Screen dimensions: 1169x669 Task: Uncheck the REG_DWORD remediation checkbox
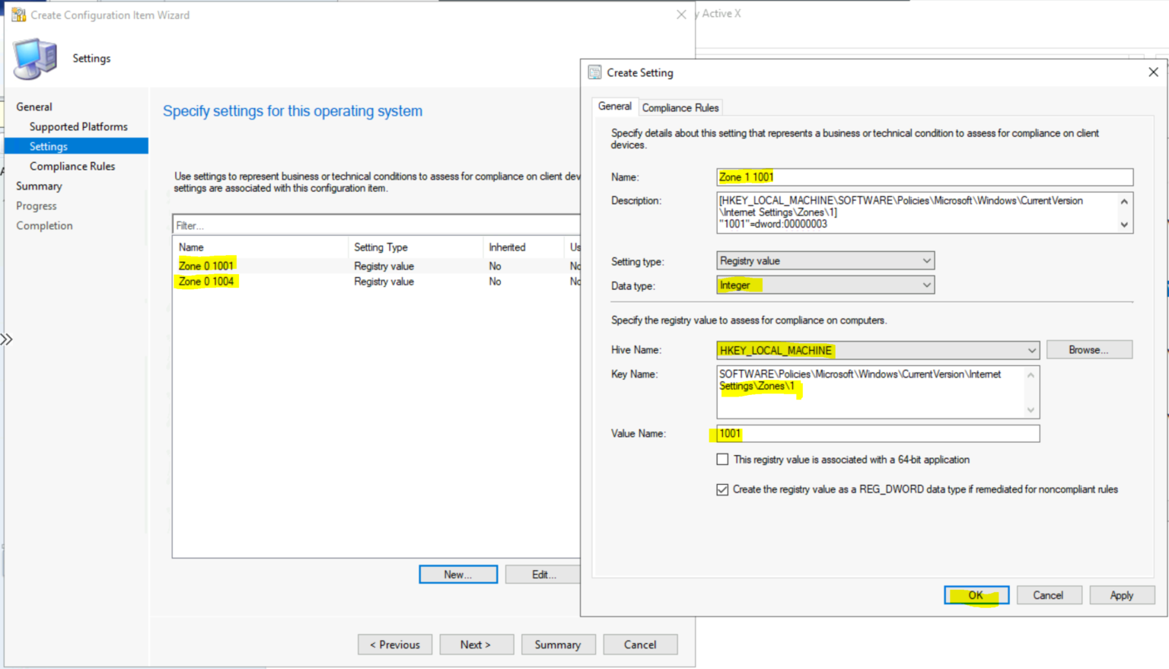pyautogui.click(x=722, y=489)
